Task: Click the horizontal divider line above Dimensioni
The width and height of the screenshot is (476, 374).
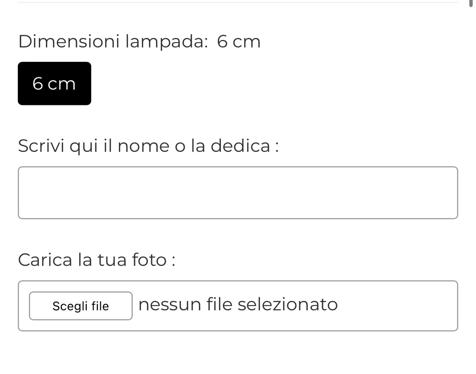Action: coord(238,2)
